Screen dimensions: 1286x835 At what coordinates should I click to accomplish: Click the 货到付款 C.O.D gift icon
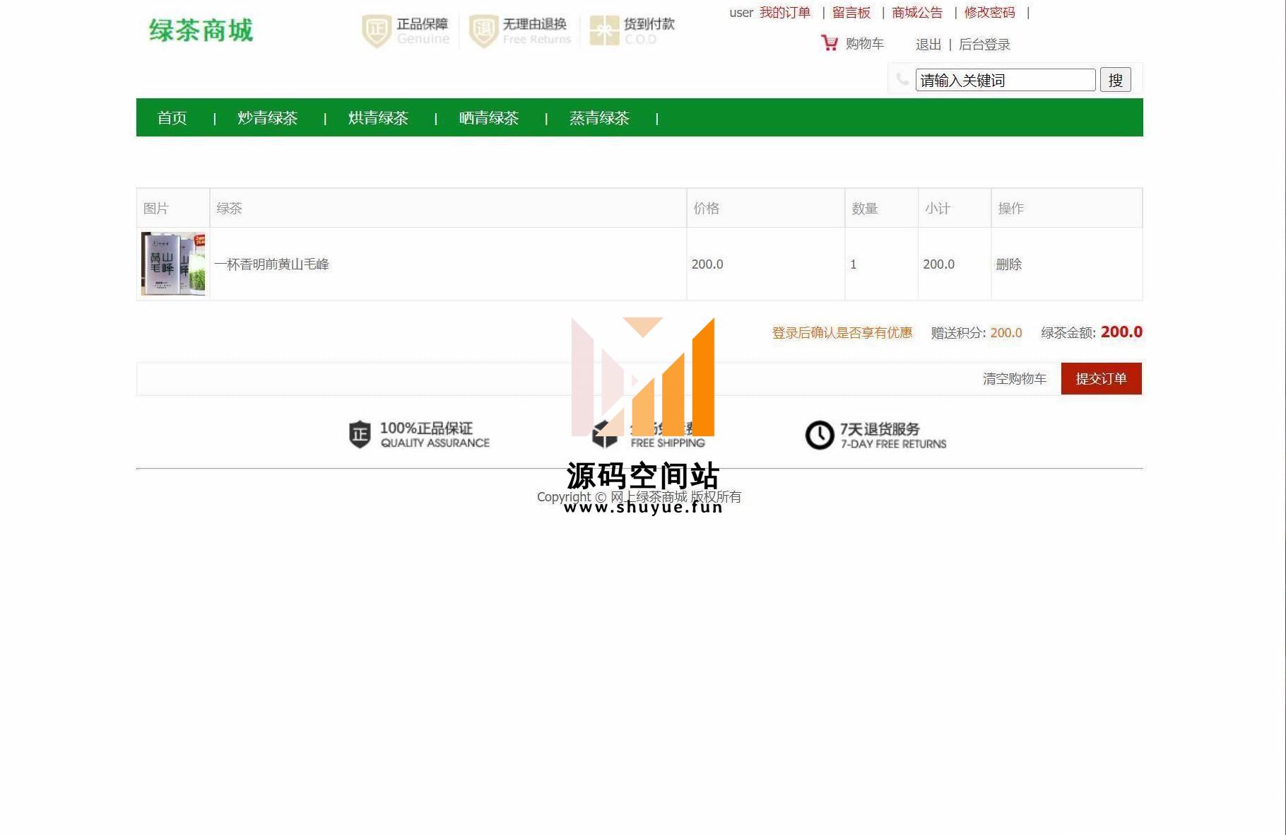click(x=604, y=31)
